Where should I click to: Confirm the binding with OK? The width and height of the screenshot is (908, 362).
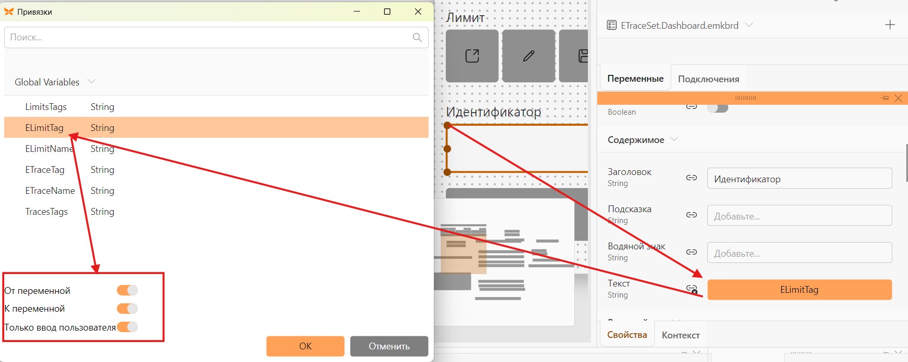pyautogui.click(x=305, y=346)
